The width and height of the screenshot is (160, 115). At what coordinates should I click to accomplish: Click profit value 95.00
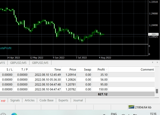click(x=104, y=85)
